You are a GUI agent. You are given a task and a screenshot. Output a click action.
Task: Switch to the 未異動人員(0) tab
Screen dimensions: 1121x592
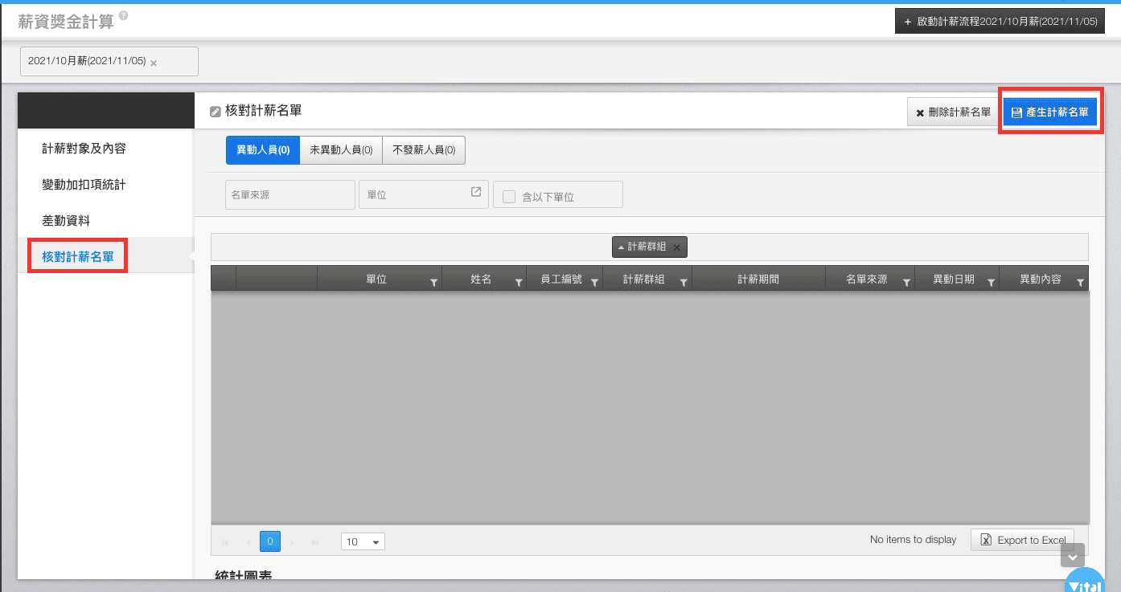click(340, 149)
